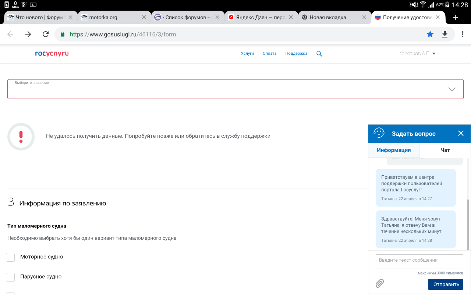Image resolution: width=471 pixels, height=294 pixels.
Task: Check the Парусное судно checkbox
Action: [x=10, y=277]
